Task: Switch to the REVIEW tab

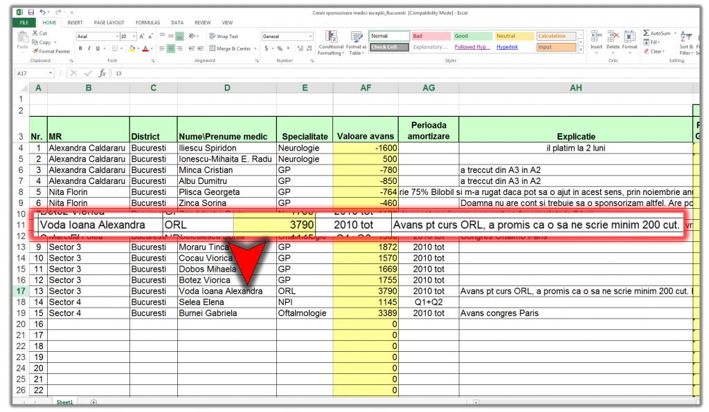Action: [x=203, y=22]
